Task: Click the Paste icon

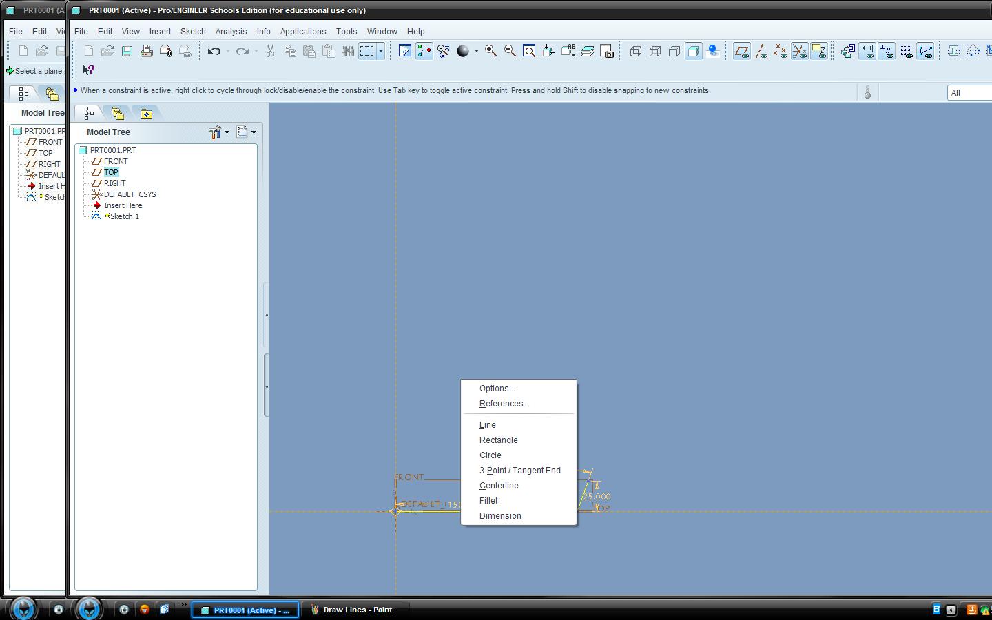Action: (x=309, y=51)
